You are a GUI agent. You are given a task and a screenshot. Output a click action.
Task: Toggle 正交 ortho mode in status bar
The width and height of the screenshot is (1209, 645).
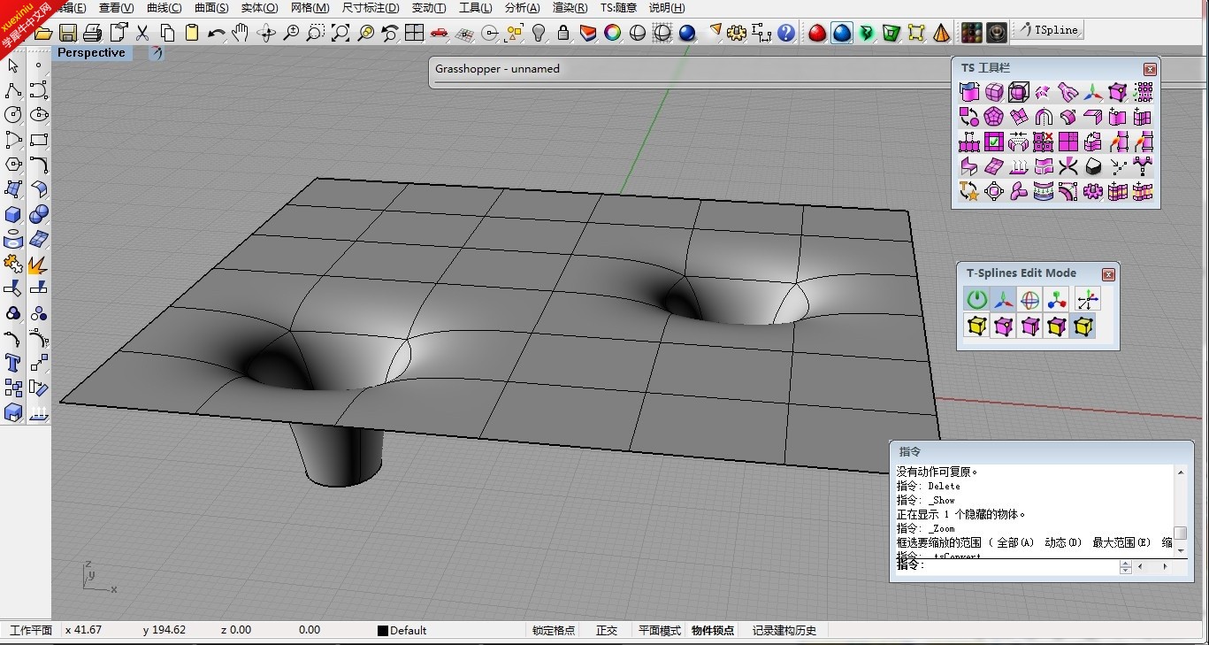pos(607,631)
